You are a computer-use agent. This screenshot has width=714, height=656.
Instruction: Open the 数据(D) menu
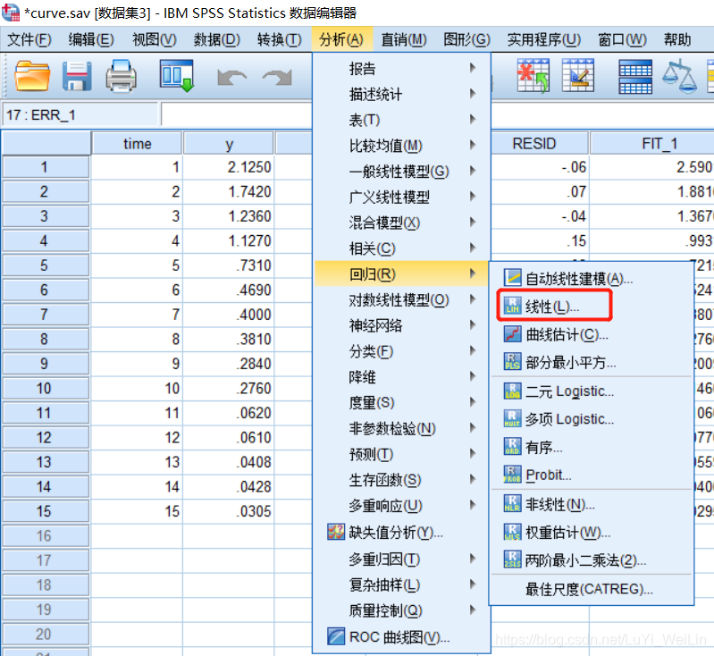tap(217, 39)
